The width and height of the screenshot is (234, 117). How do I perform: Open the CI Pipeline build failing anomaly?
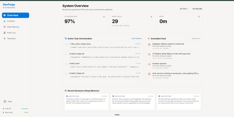[x=174, y=56]
